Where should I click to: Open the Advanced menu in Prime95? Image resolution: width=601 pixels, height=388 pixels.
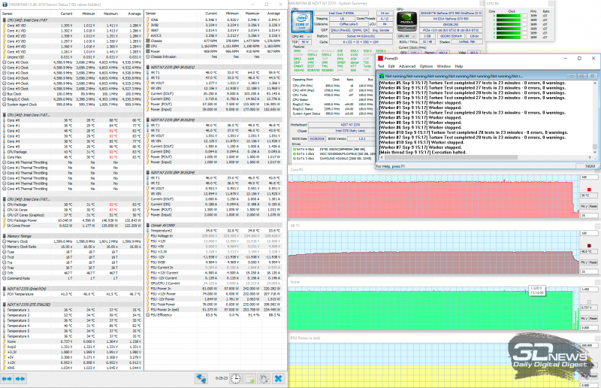click(407, 66)
